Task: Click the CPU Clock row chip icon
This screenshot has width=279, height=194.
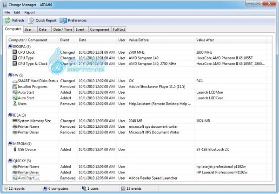Action: click(15, 52)
